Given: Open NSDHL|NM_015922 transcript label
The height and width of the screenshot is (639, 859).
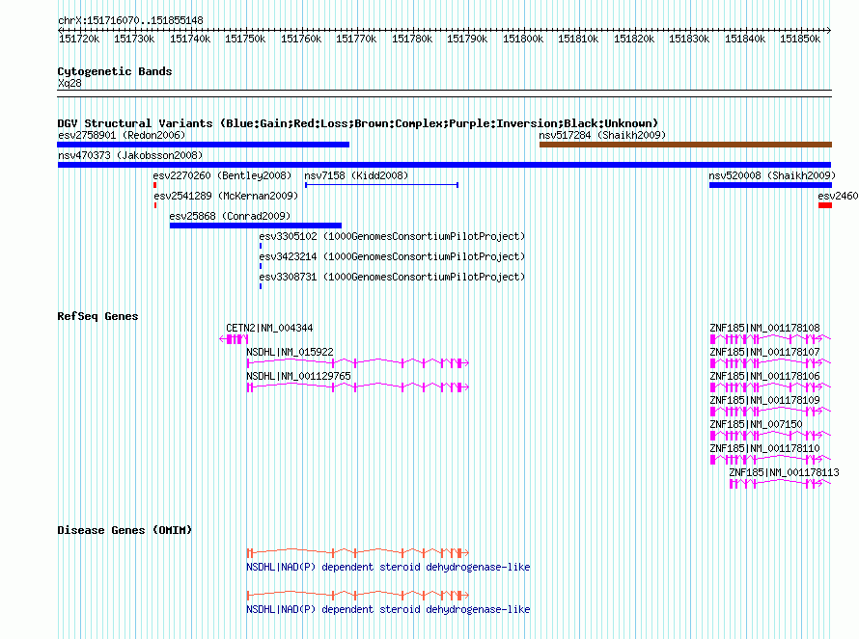Looking at the screenshot, I should pos(290,352).
